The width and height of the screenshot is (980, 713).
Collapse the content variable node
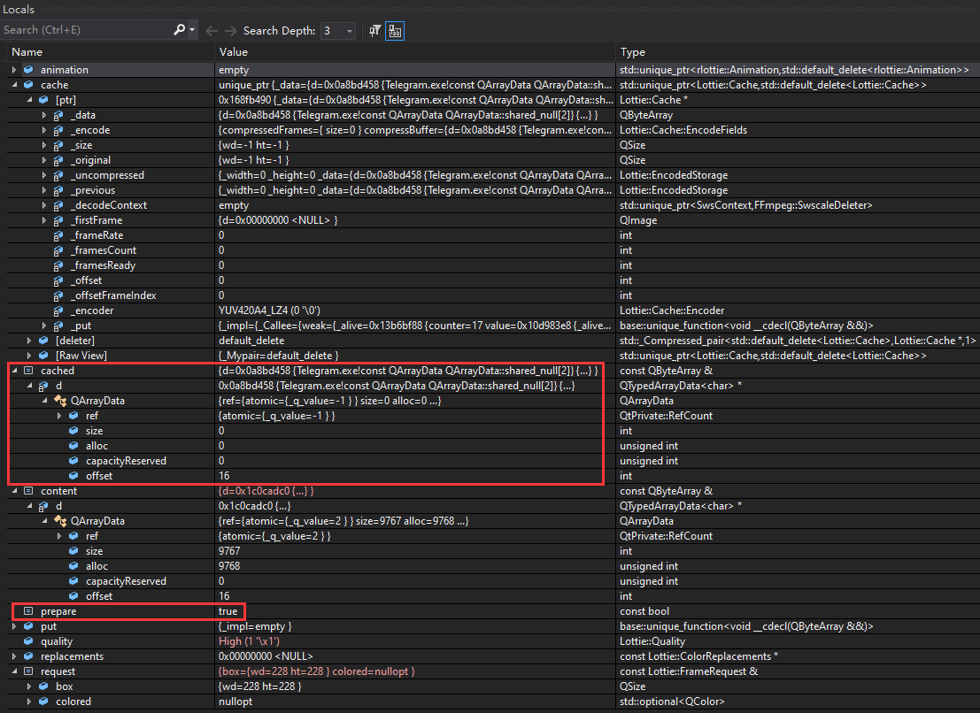14,491
